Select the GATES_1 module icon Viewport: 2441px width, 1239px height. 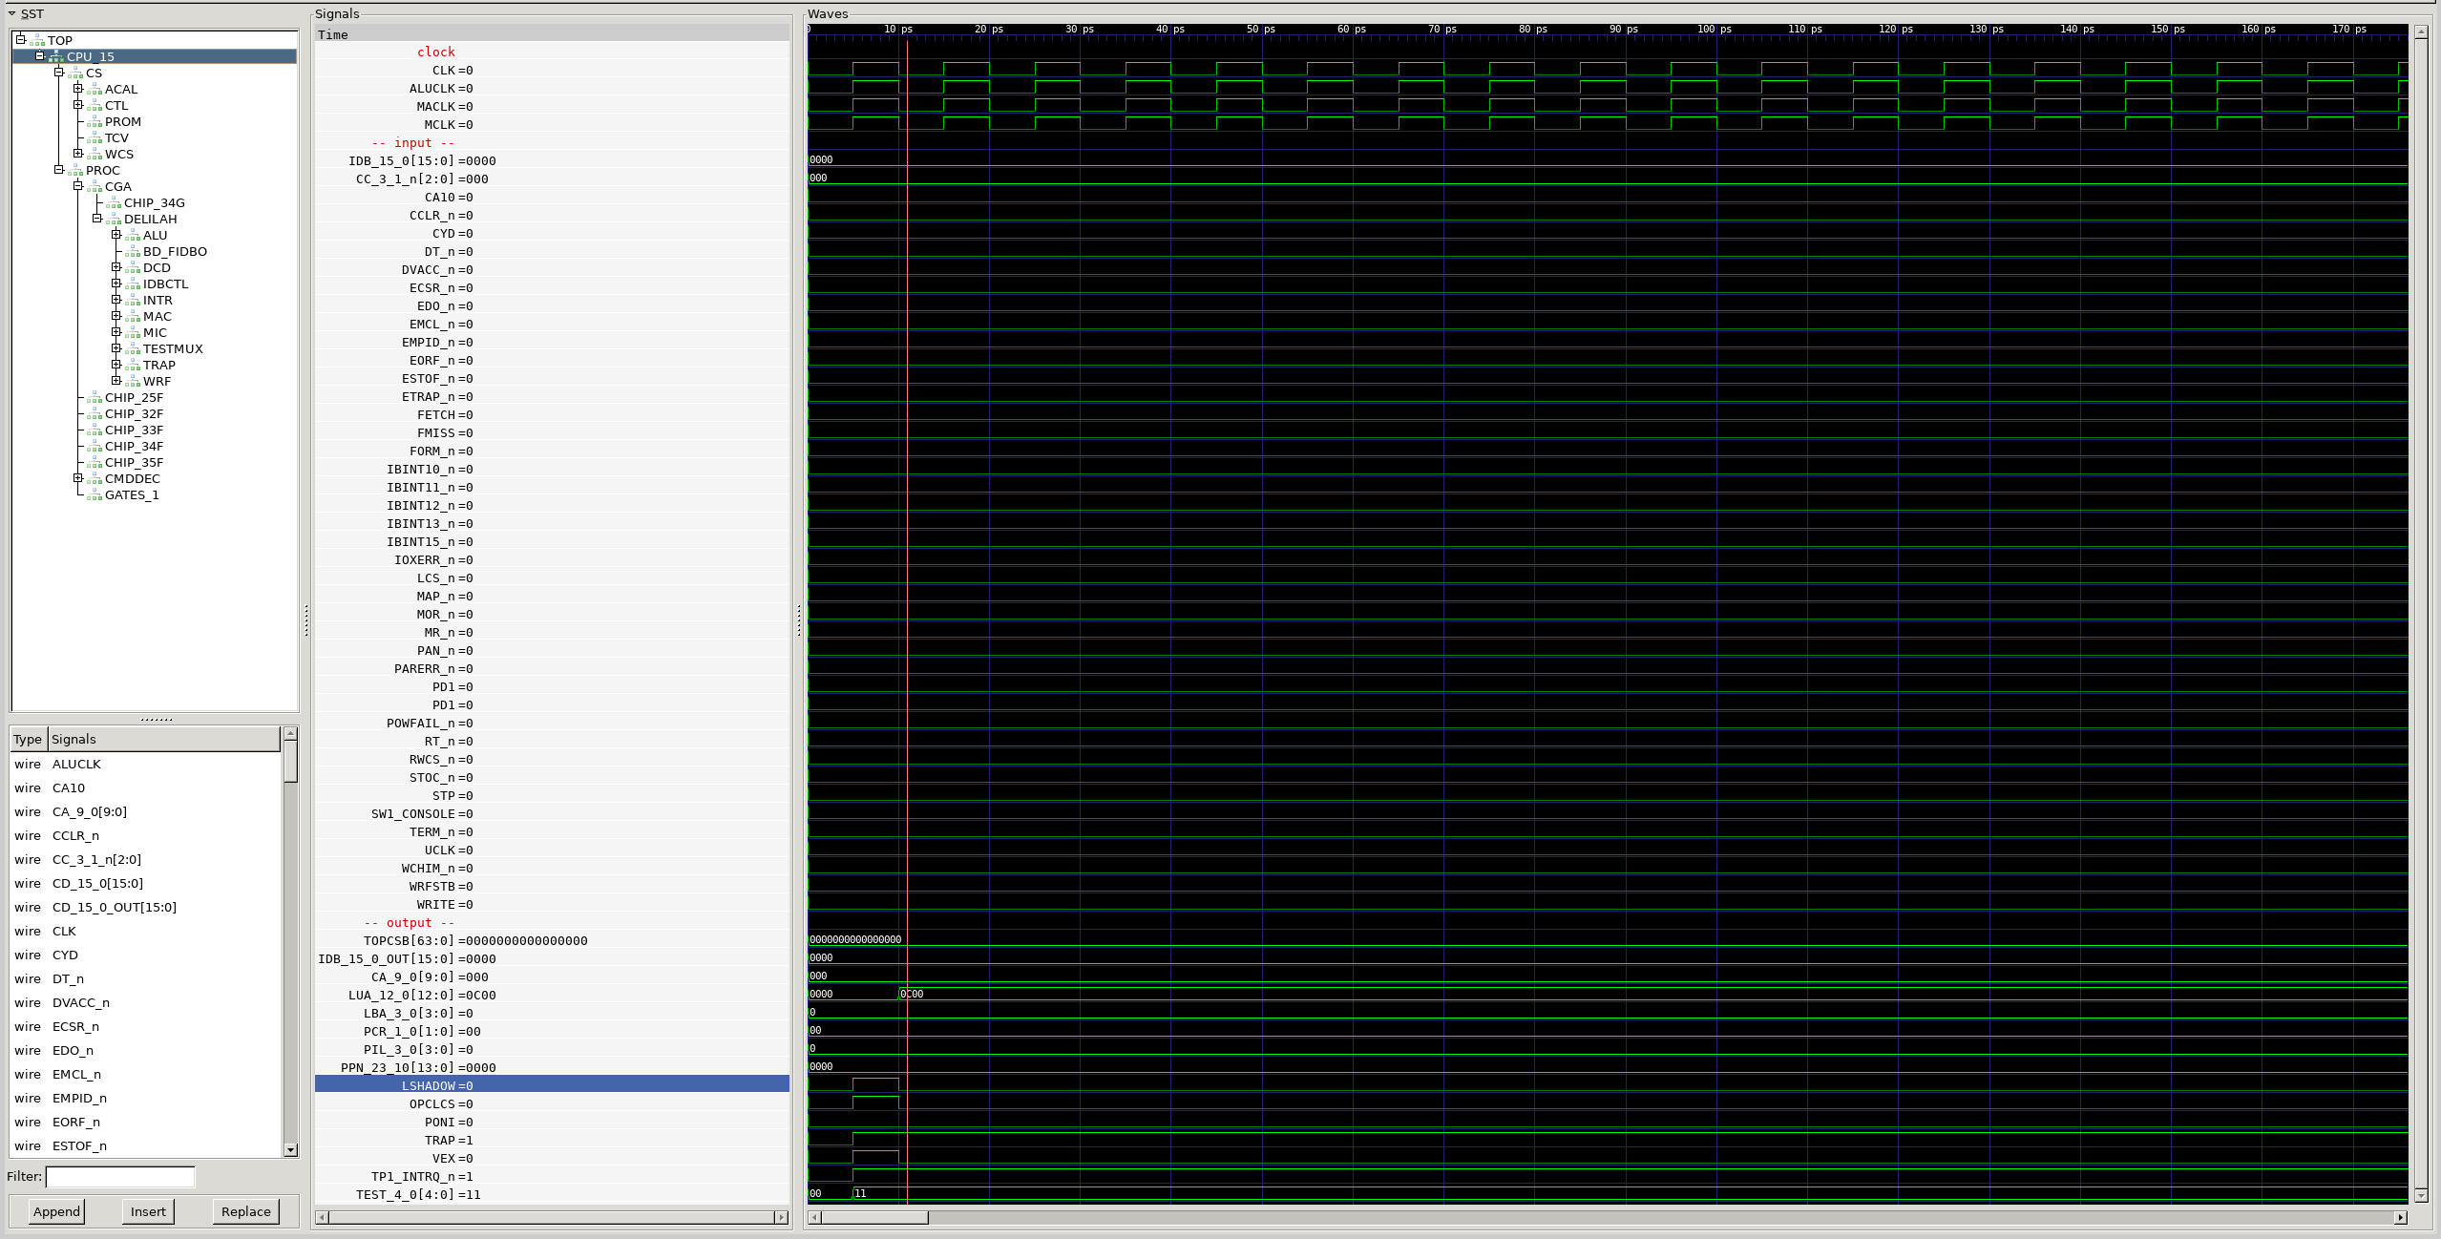point(95,495)
